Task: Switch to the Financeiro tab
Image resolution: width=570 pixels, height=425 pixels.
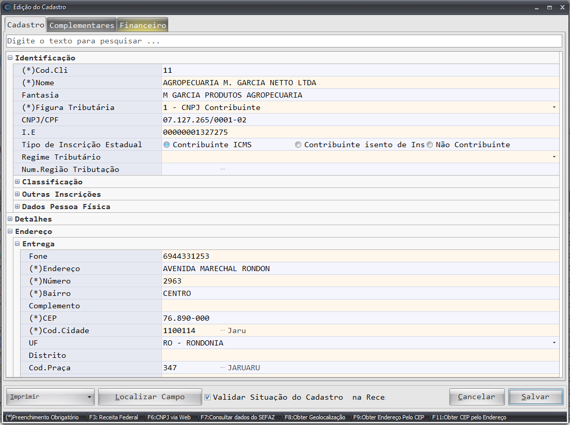Action: coord(143,25)
